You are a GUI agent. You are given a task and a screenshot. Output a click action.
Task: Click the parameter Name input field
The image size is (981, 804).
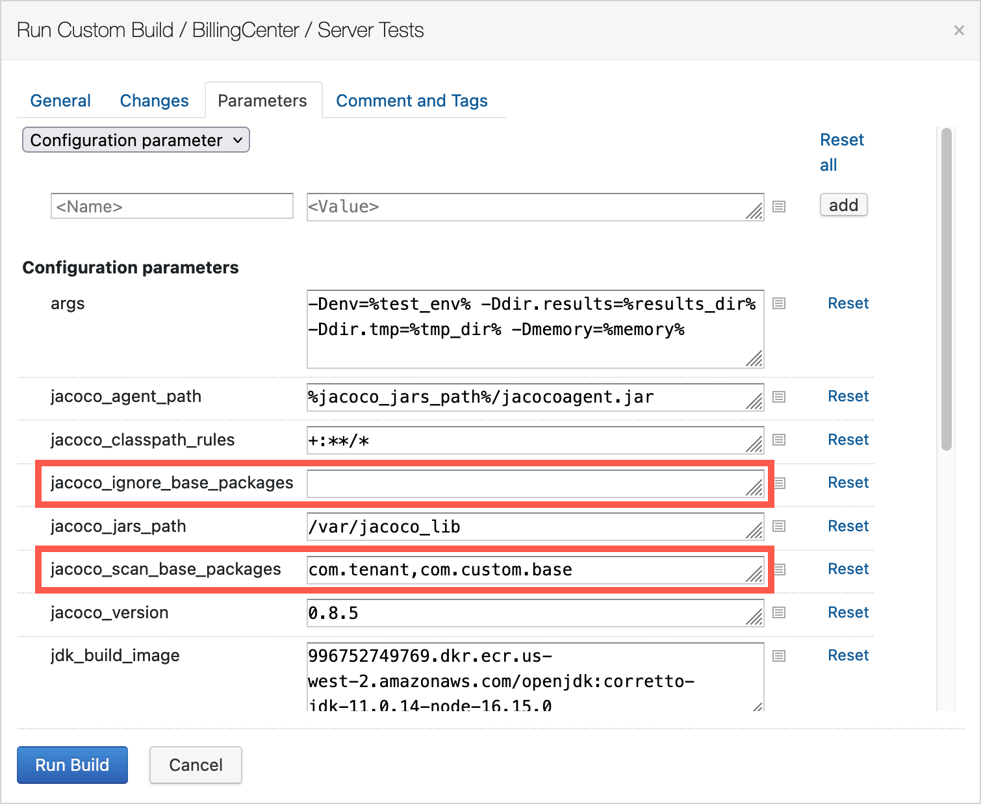(172, 207)
